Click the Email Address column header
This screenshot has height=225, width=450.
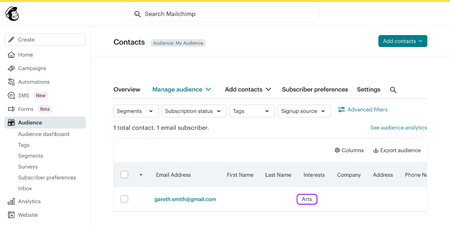[x=173, y=175]
